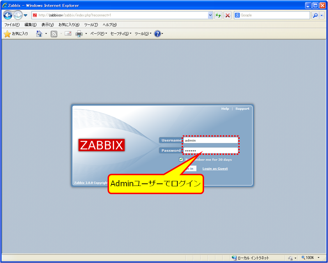Open the search provider dropdown arrow

322,15
